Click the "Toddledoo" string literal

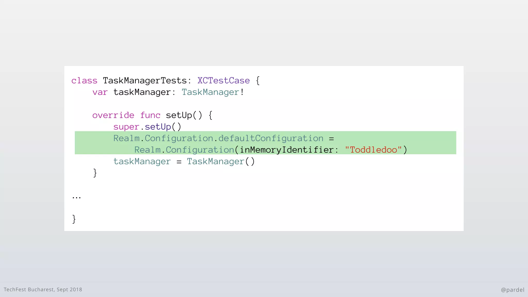[373, 150]
